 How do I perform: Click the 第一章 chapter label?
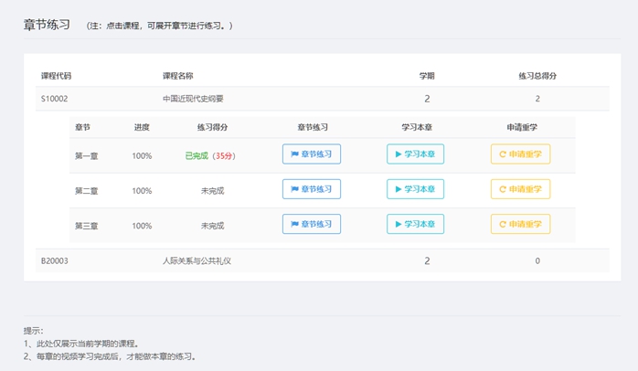(86, 156)
